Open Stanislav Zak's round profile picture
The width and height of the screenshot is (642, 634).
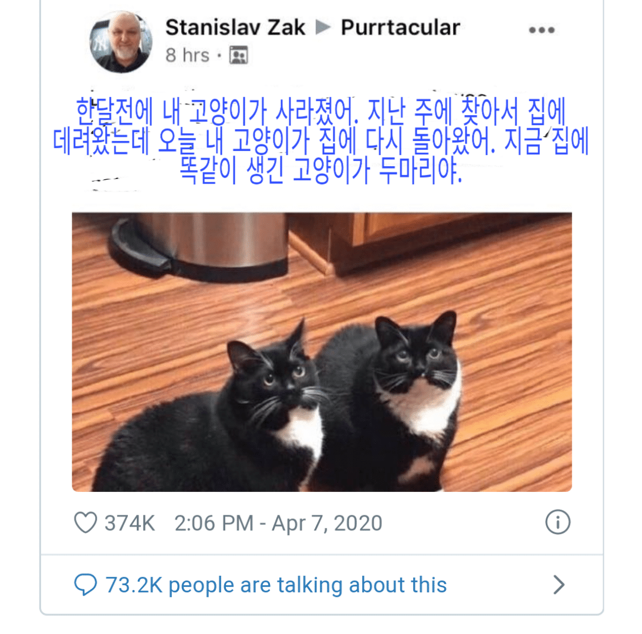[x=121, y=42]
